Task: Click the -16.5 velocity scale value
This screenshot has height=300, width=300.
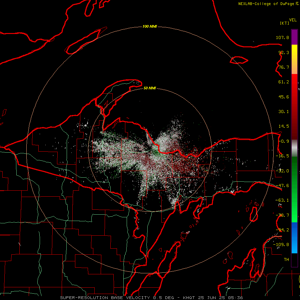Action: pos(282,156)
